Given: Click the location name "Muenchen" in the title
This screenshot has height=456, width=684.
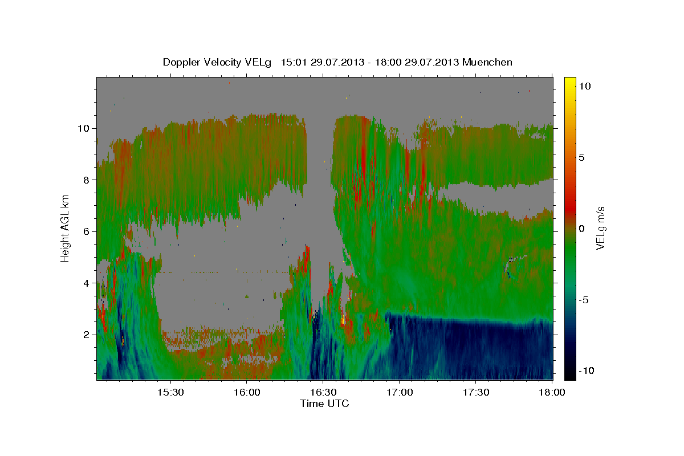Looking at the screenshot, I should (487, 62).
